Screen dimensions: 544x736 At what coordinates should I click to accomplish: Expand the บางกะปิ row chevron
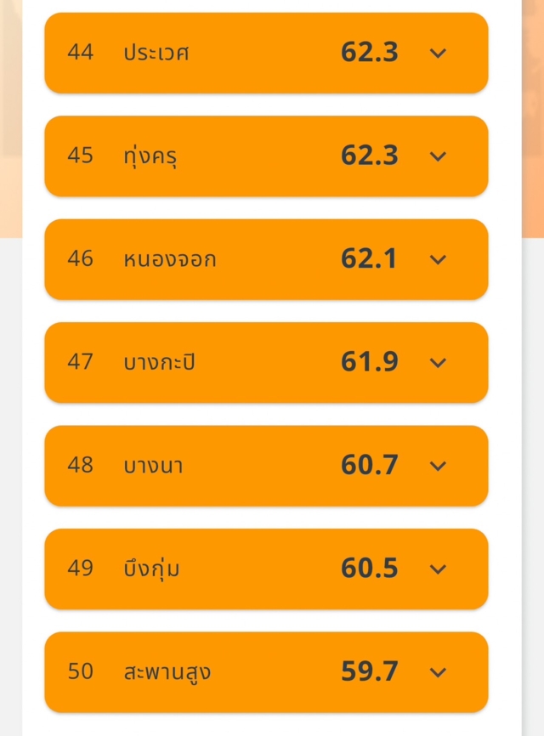coord(438,363)
